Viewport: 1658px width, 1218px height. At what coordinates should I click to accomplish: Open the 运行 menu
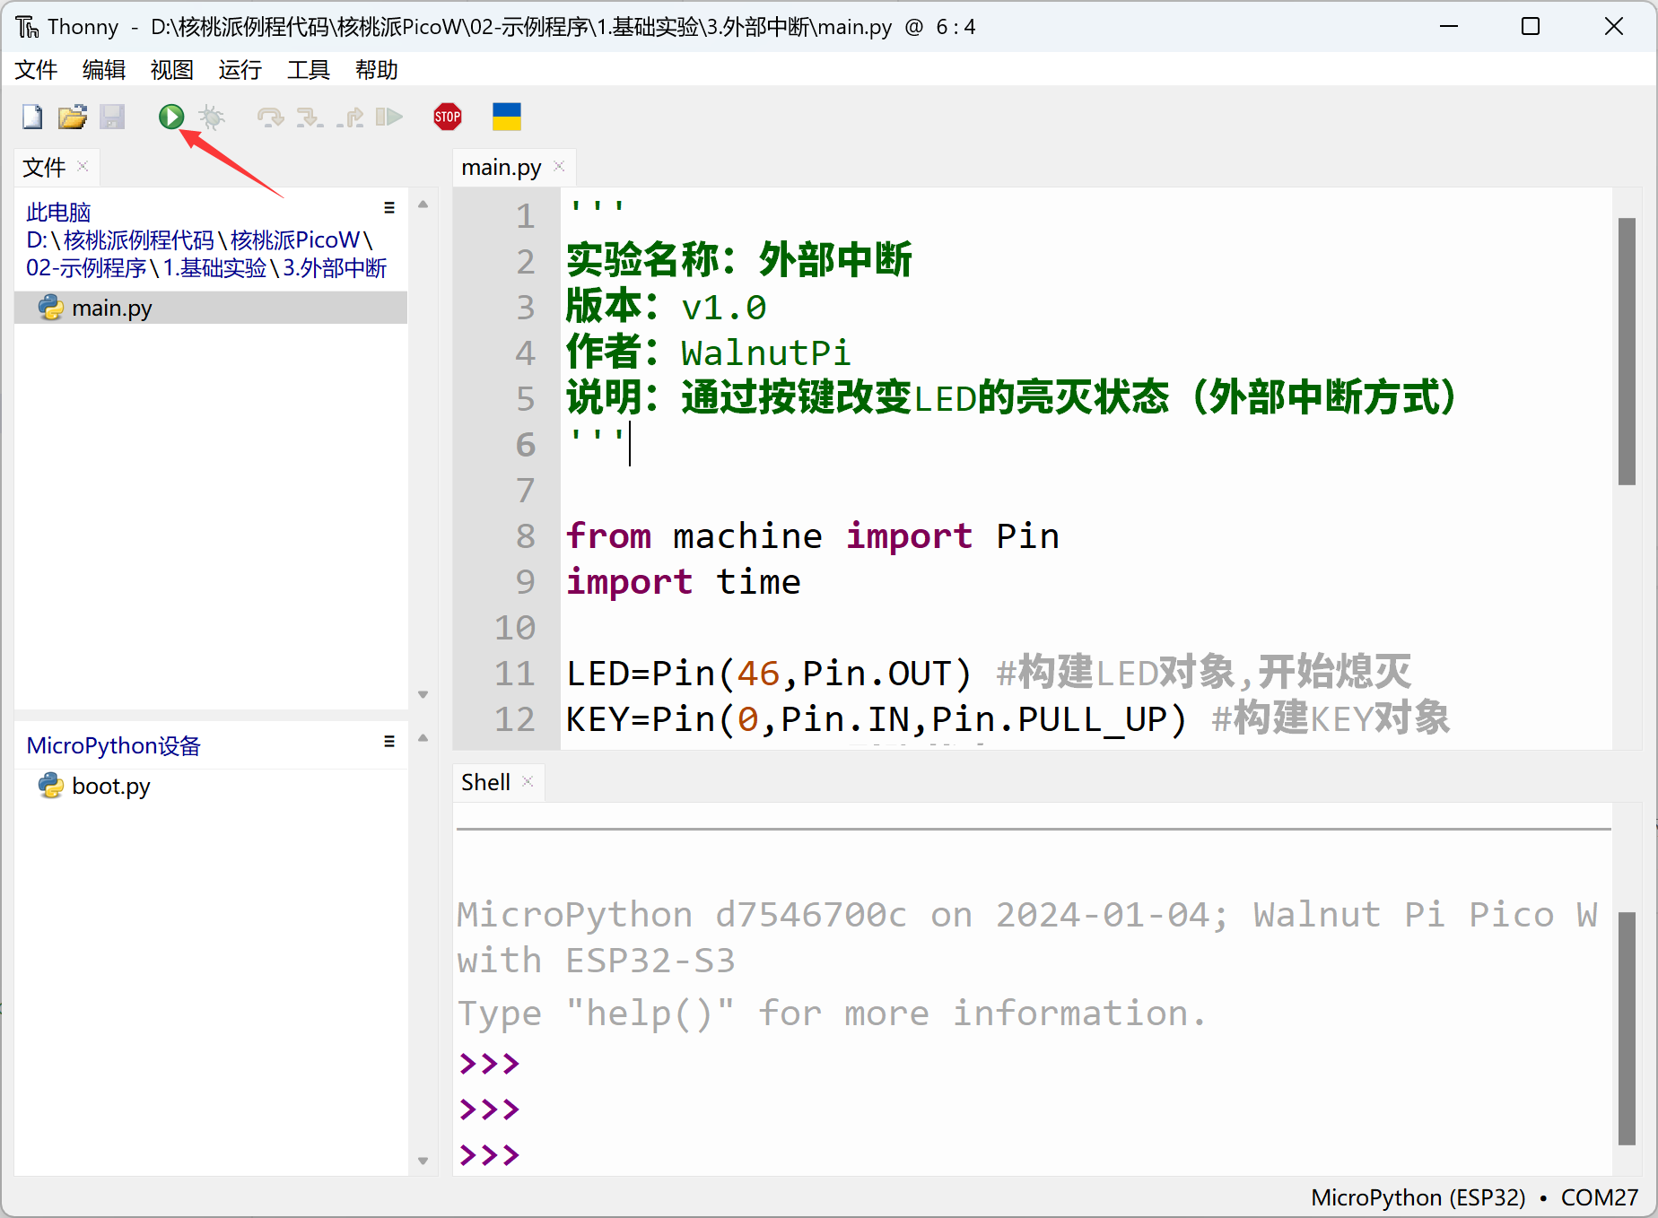pyautogui.click(x=240, y=70)
